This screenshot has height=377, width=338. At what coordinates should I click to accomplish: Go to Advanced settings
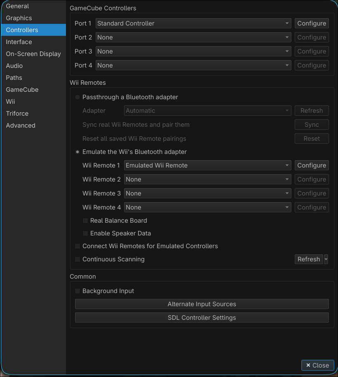tap(33, 126)
